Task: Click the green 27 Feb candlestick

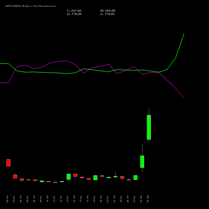Action: [135, 178]
